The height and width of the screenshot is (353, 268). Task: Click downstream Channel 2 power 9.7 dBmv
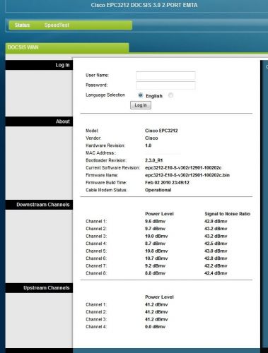(155, 229)
